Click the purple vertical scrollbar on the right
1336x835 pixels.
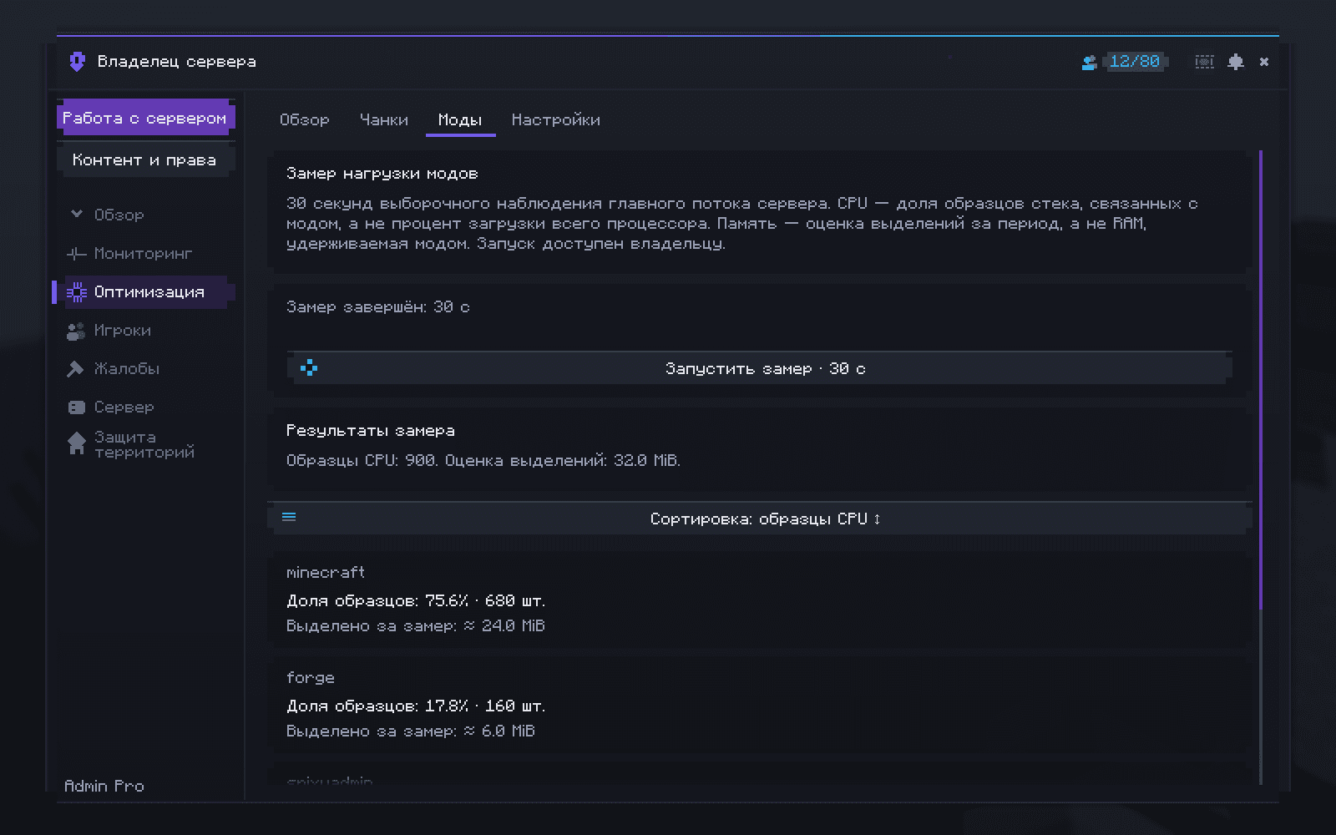[1260, 380]
